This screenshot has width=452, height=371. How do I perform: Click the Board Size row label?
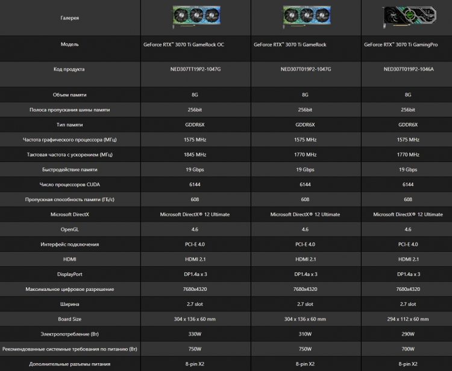[x=70, y=319]
